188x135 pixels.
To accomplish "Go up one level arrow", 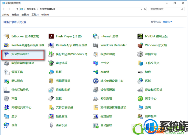I will pyautogui.click(x=17, y=9).
